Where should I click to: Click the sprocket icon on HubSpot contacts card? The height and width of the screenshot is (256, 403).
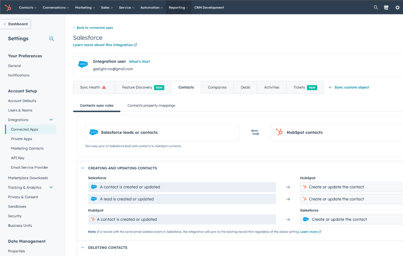pos(279,132)
